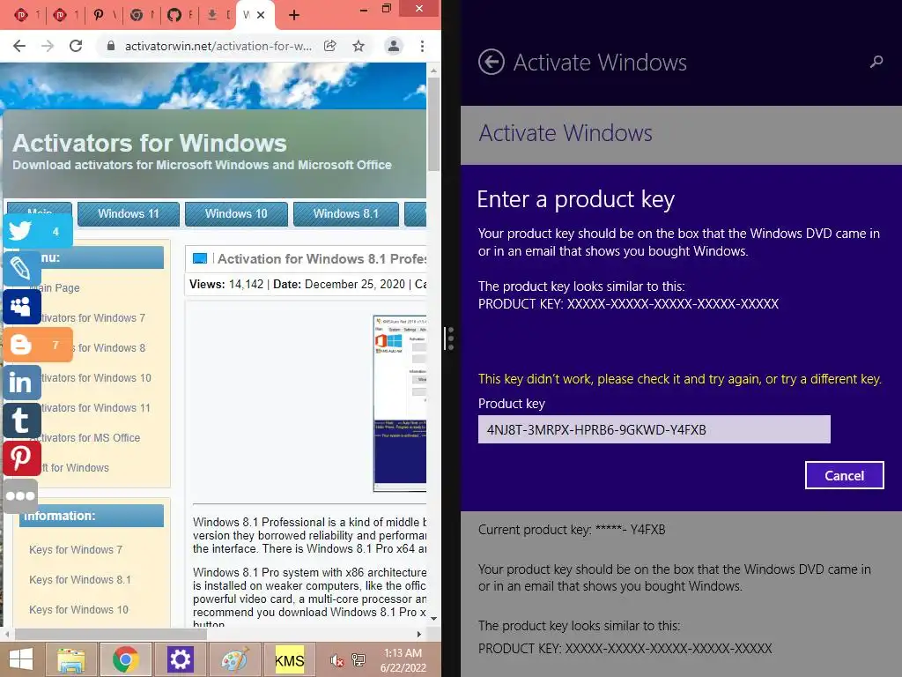Viewport: 902px width, 677px height.
Task: Open the Windows 10 navigation tab
Action: pos(236,213)
